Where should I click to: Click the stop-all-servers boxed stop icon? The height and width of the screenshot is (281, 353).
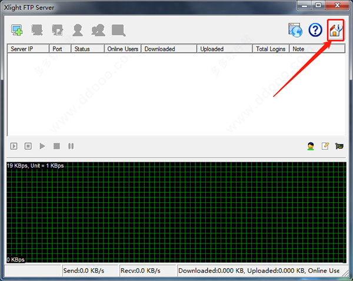click(x=28, y=146)
